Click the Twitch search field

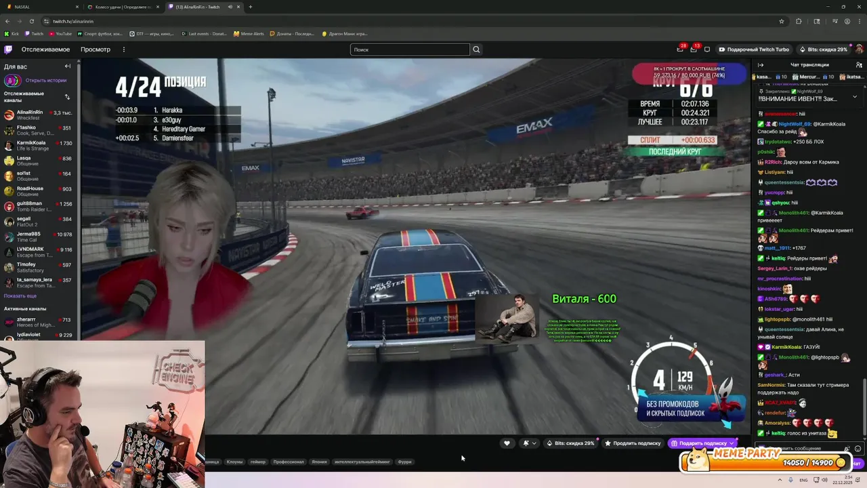click(x=410, y=49)
